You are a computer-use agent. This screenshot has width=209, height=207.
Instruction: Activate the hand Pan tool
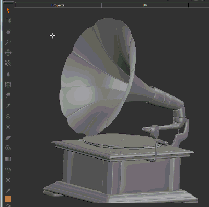(8, 32)
